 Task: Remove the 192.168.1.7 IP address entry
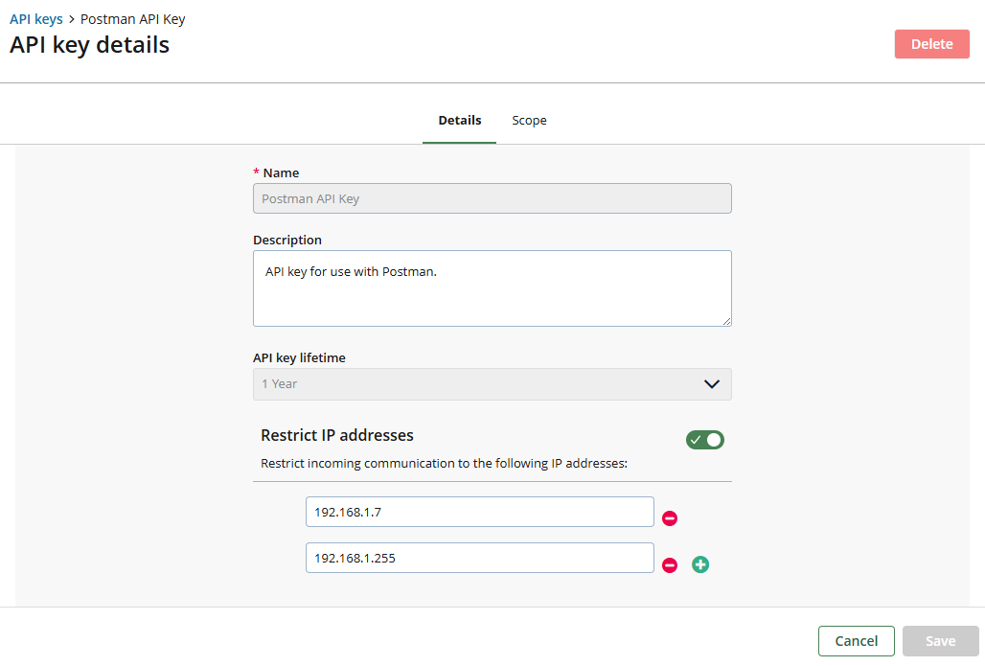coord(671,518)
